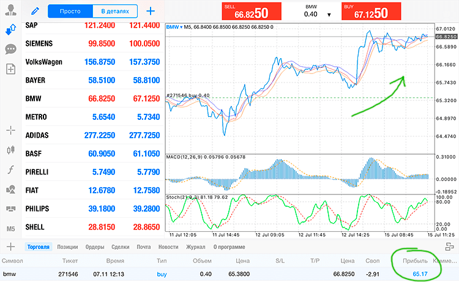Open the chart type candlestick icon
459x282 pixels.
11,150
